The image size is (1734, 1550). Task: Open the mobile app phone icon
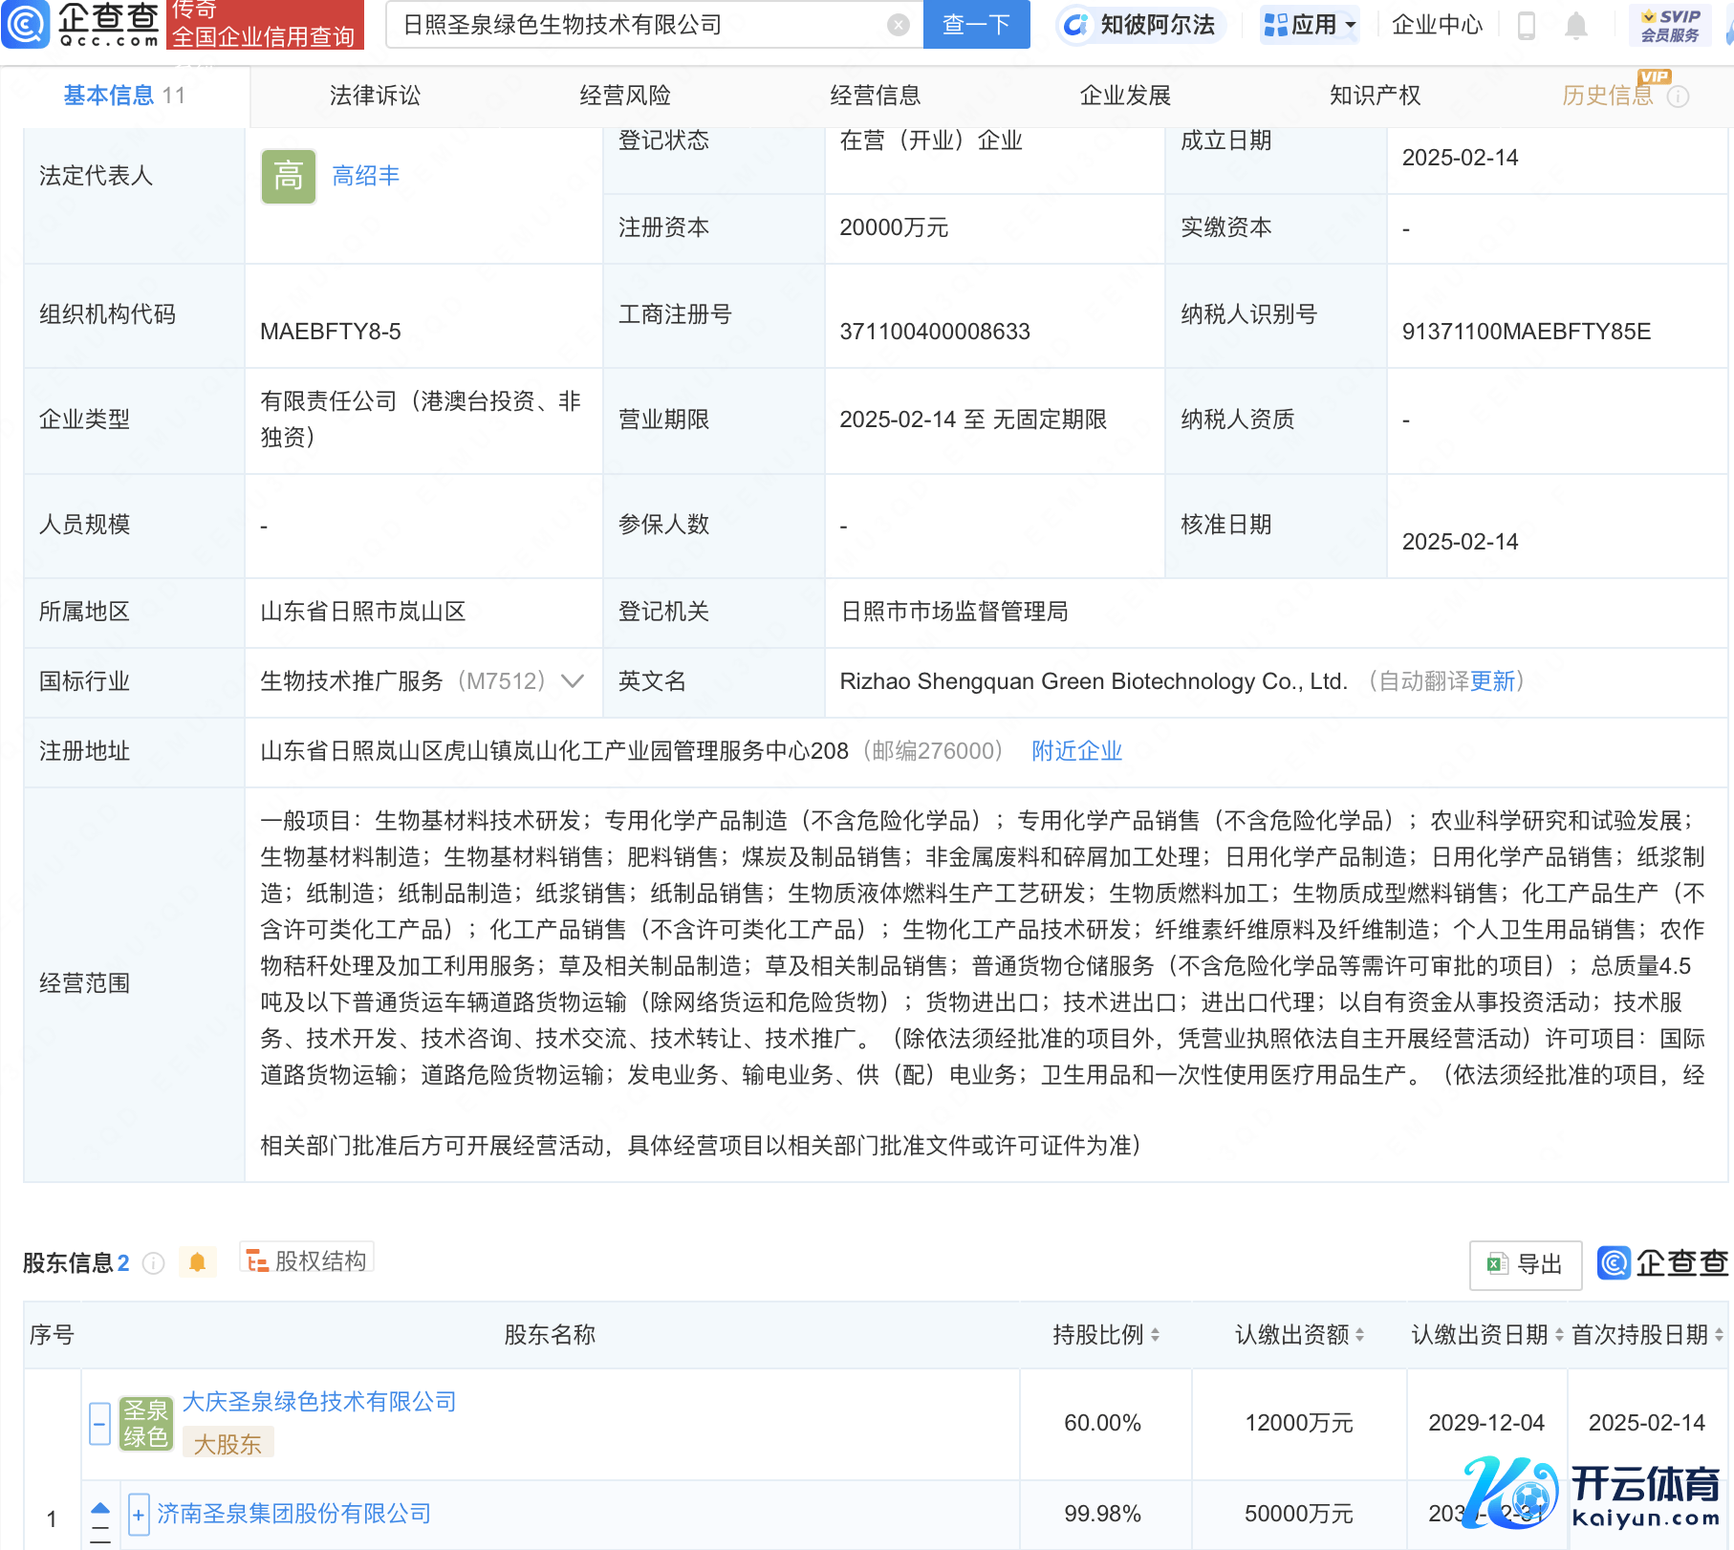pos(1527,26)
